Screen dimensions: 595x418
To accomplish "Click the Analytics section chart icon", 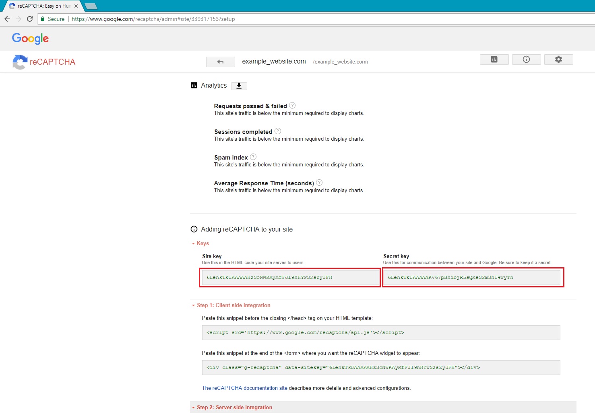I will [x=194, y=85].
